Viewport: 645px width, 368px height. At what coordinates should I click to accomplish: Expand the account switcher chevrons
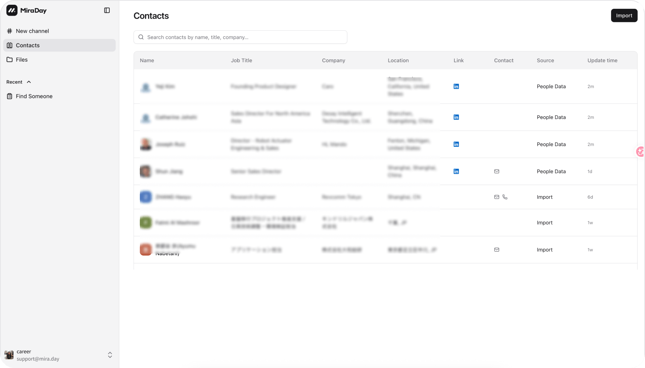click(110, 355)
